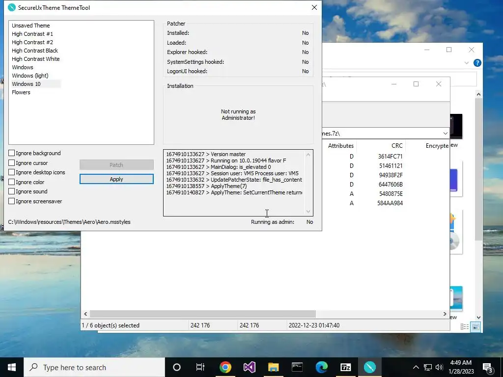Enable Ignore screensaver checkbox
This screenshot has height=377, width=503.
[x=12, y=201]
